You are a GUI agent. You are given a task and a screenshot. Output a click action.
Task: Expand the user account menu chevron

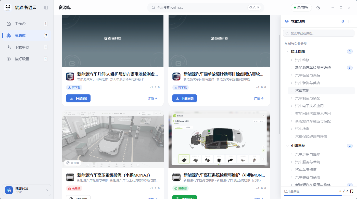(47, 190)
